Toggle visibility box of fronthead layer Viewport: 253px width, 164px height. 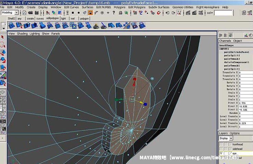221,144
